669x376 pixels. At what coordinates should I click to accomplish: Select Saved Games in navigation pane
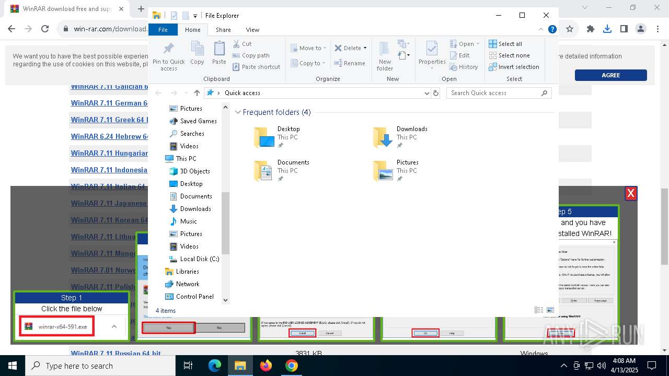coord(193,121)
